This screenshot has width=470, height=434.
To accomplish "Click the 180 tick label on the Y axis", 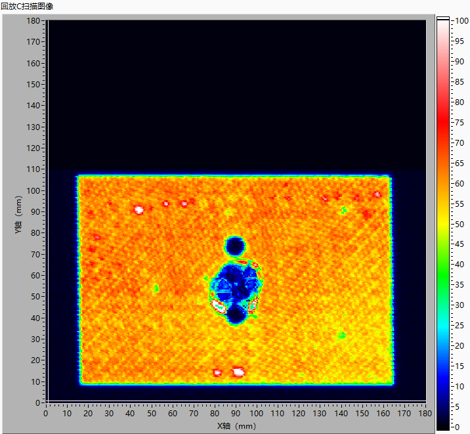I will (34, 20).
